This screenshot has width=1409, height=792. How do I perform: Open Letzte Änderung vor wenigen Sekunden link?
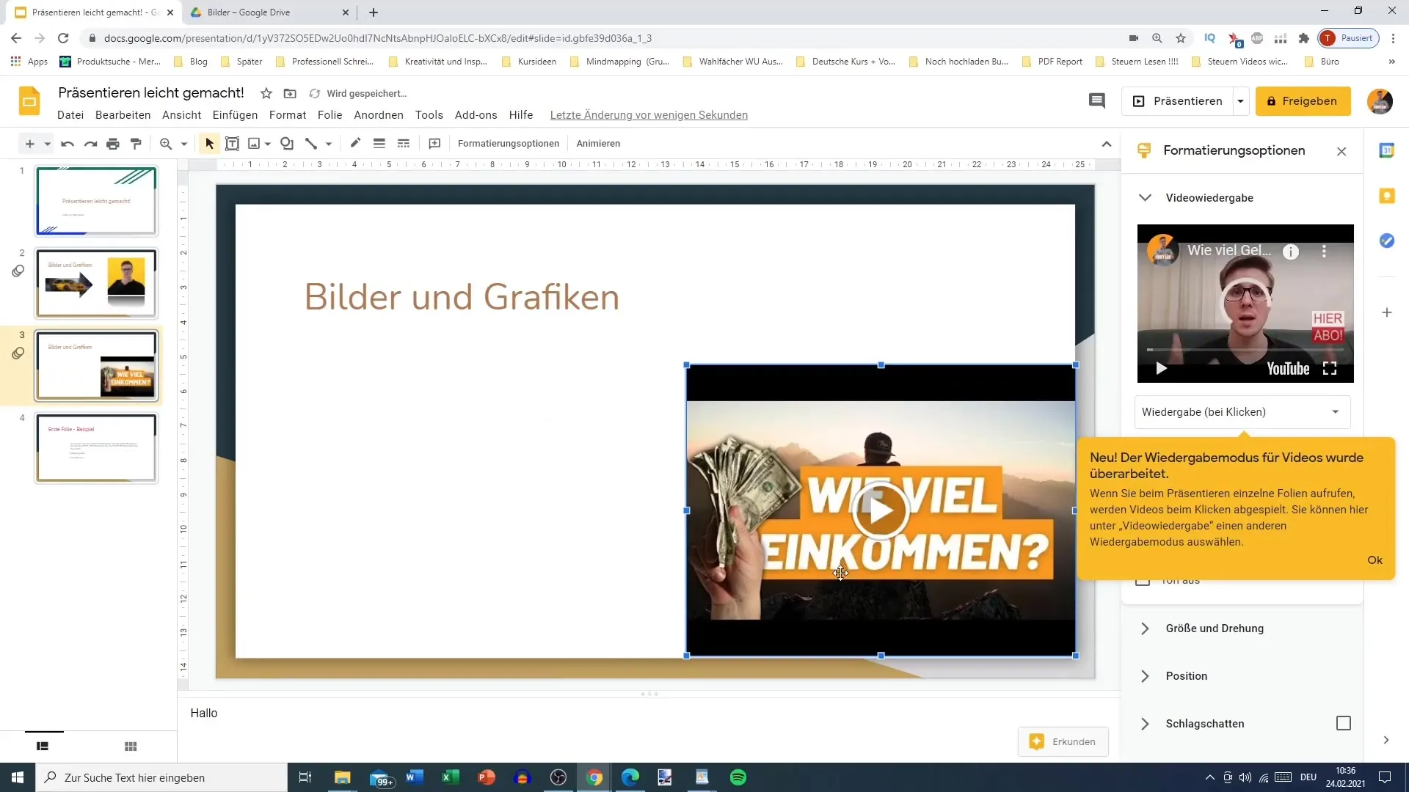[649, 115]
